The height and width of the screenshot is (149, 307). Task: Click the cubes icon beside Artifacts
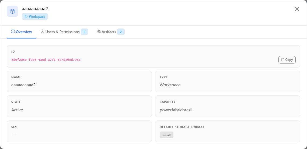click(99, 32)
